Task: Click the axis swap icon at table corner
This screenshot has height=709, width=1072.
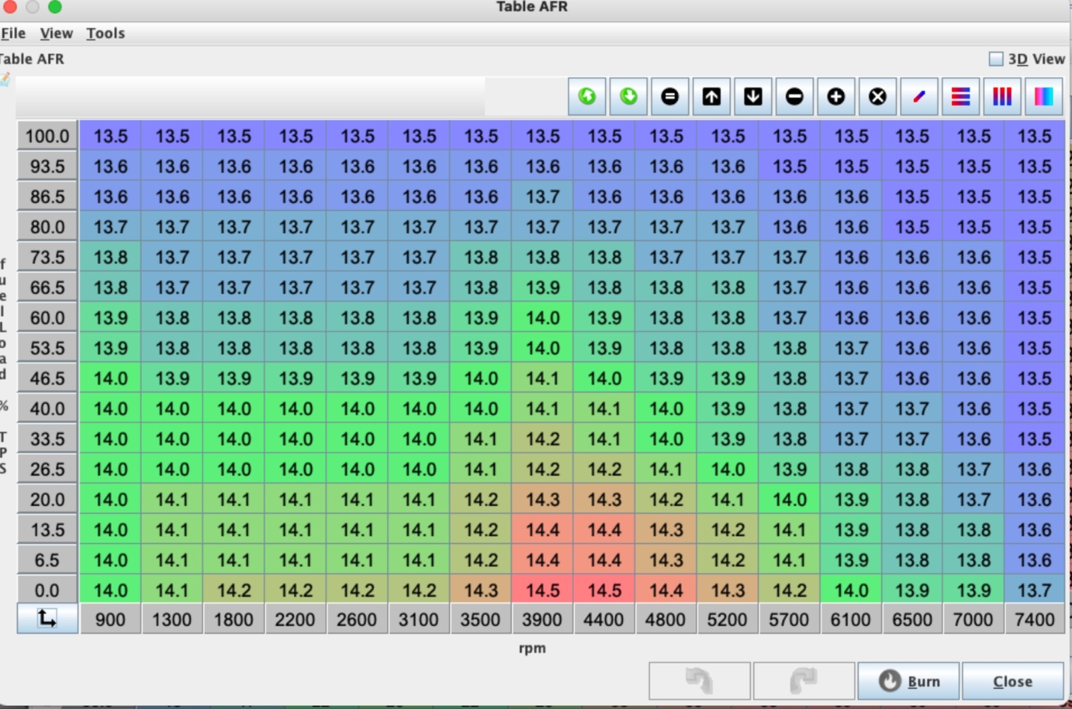Action: coord(47,619)
